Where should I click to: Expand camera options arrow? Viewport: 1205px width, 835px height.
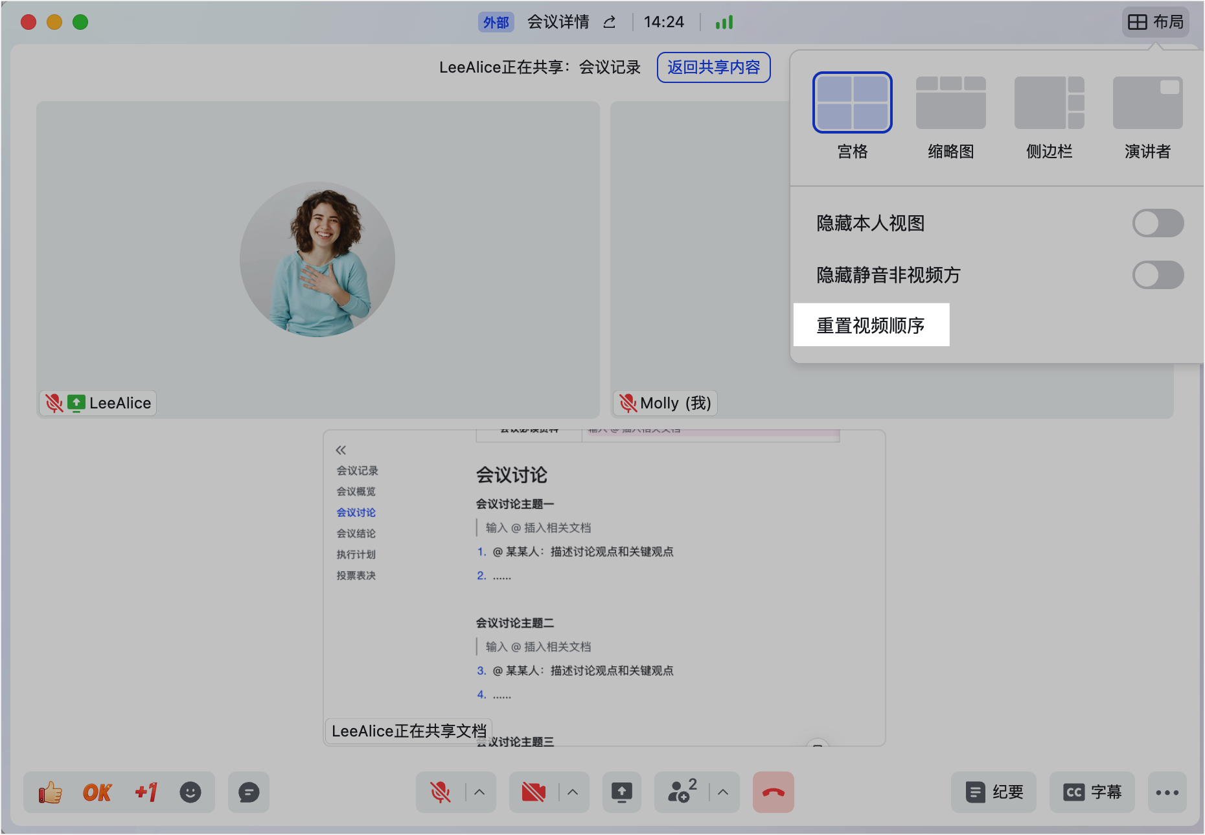point(573,792)
